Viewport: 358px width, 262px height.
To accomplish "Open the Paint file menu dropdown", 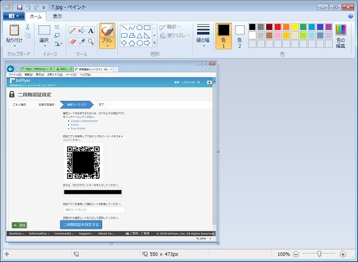I will (x=14, y=16).
